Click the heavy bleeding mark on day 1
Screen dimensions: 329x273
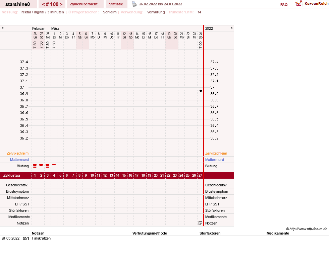[x=35, y=166]
